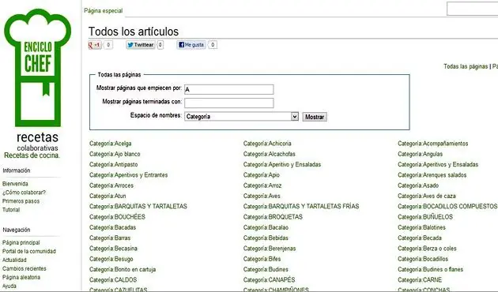Open Categoría:Atun
Viewport: 498px width, 292px height.
(108, 196)
